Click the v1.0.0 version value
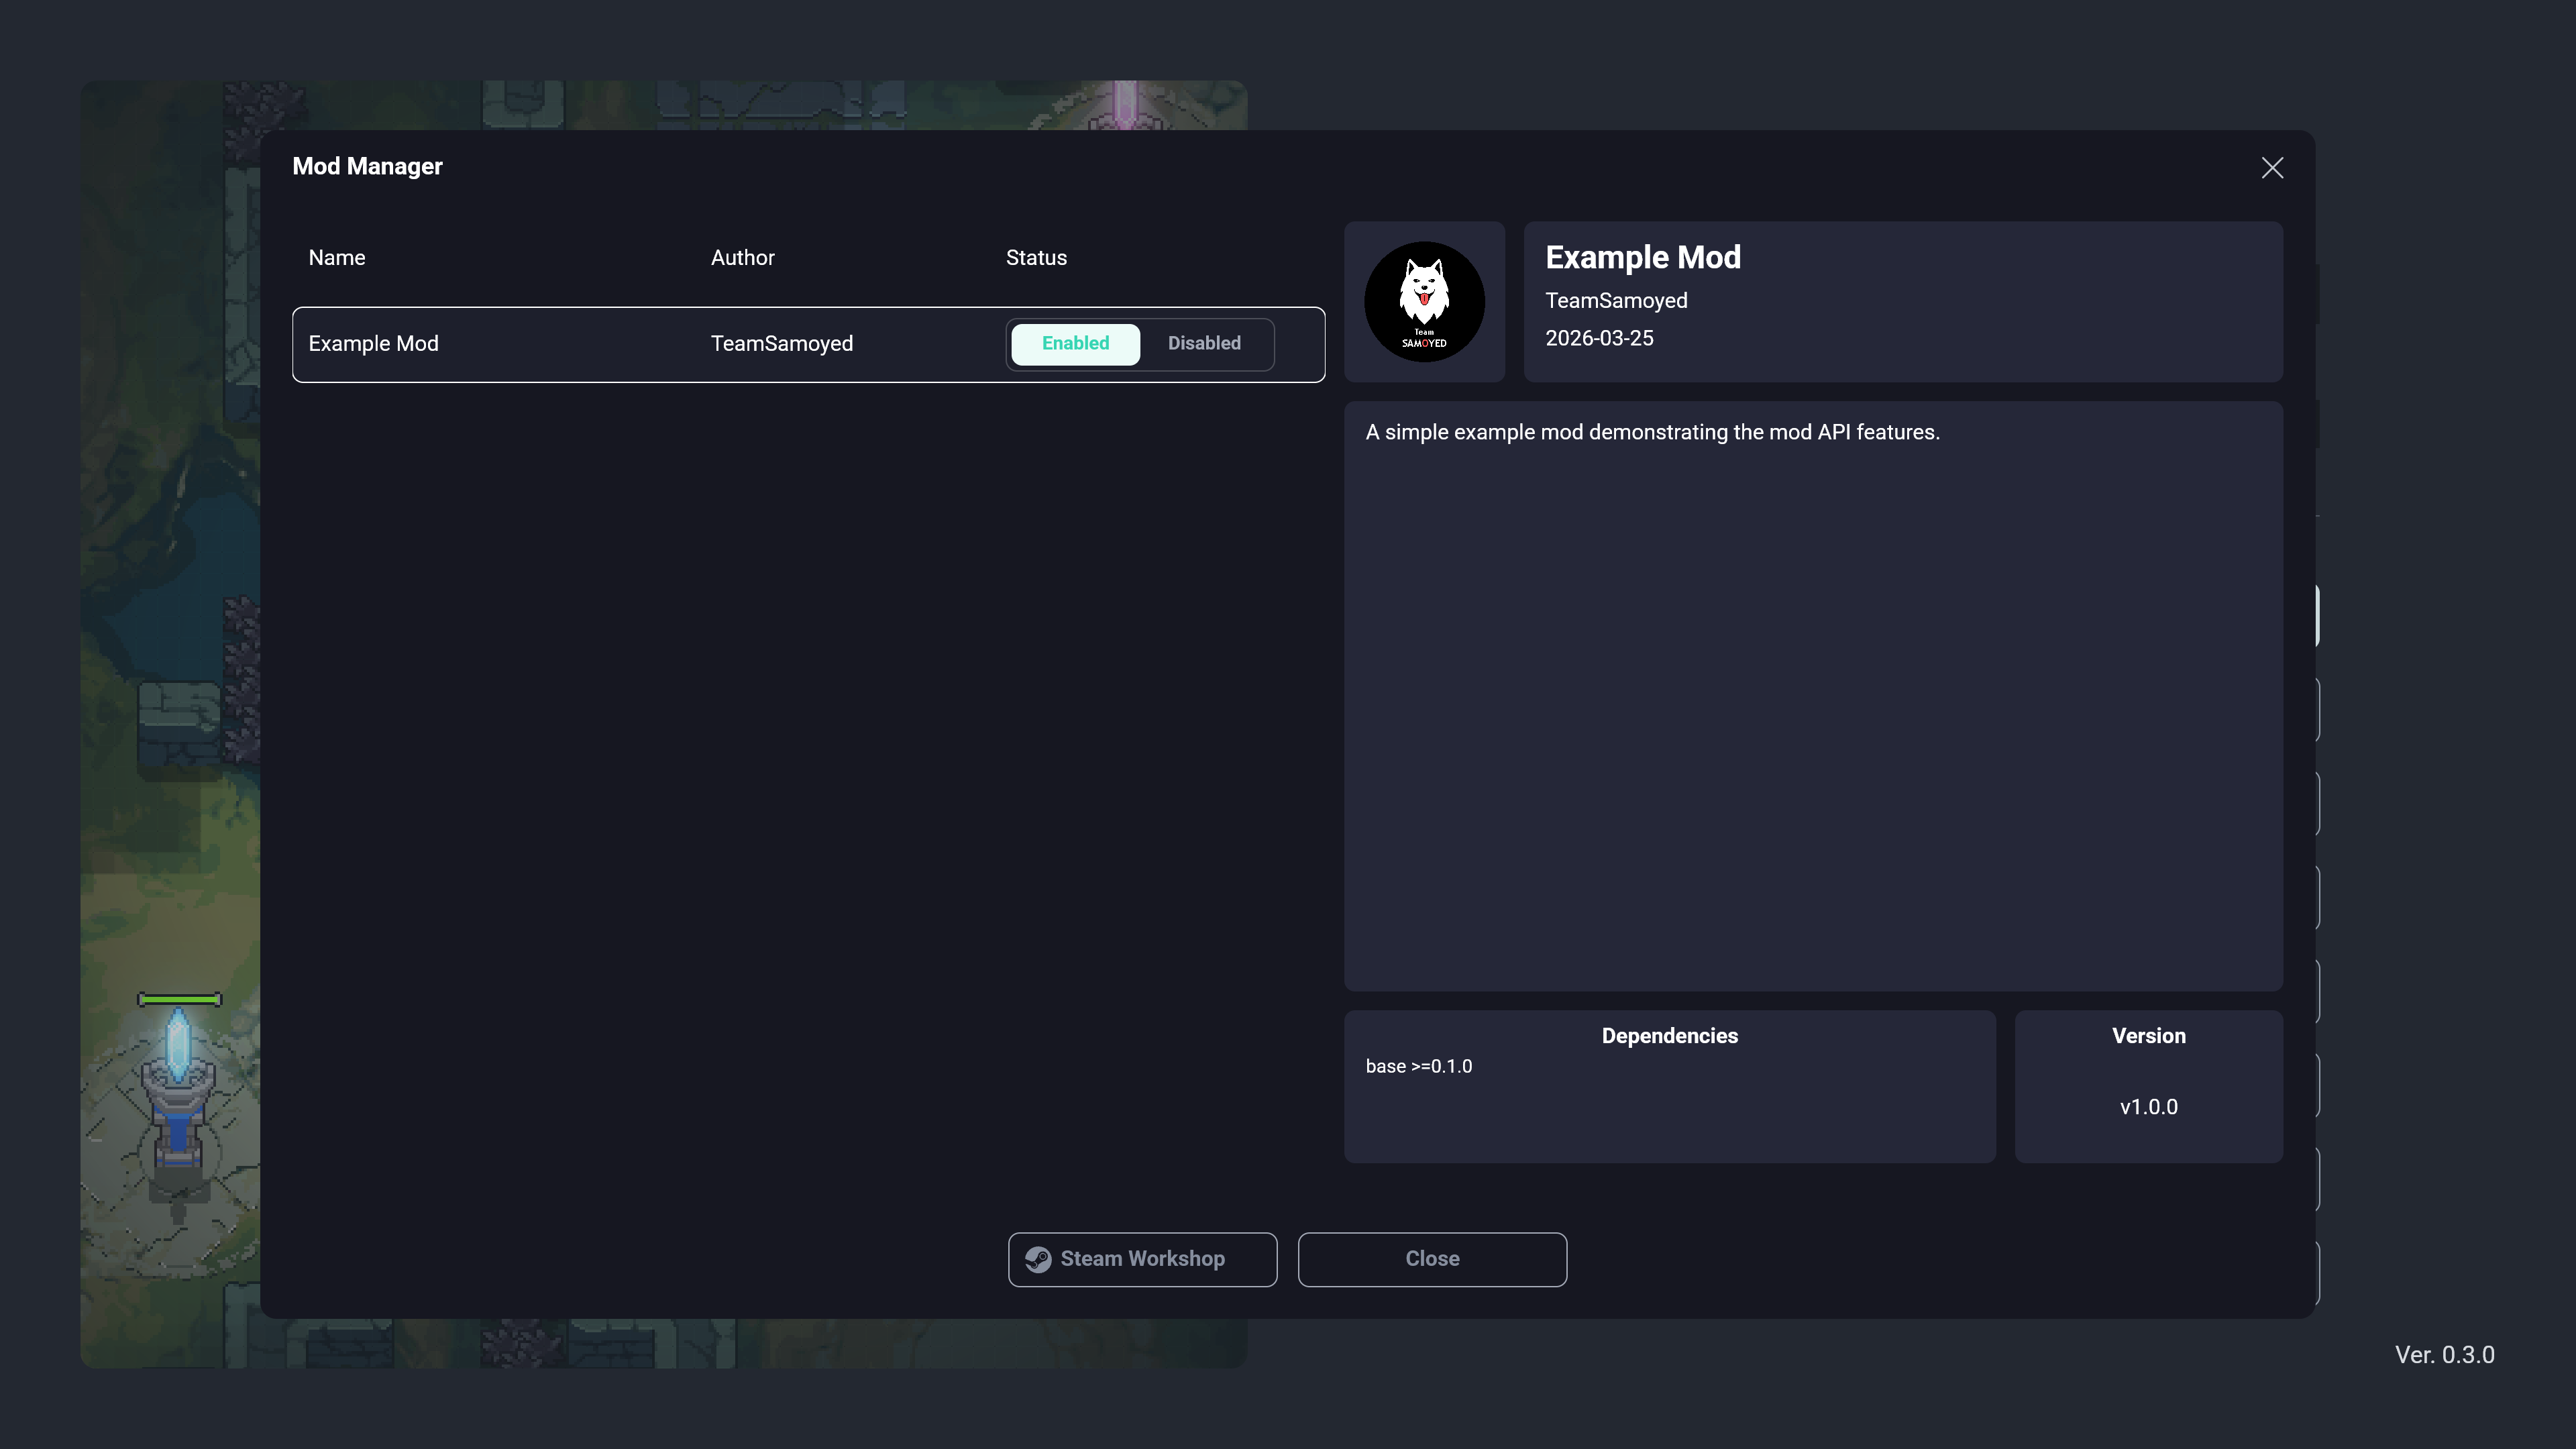This screenshot has height=1449, width=2576. [2148, 1107]
